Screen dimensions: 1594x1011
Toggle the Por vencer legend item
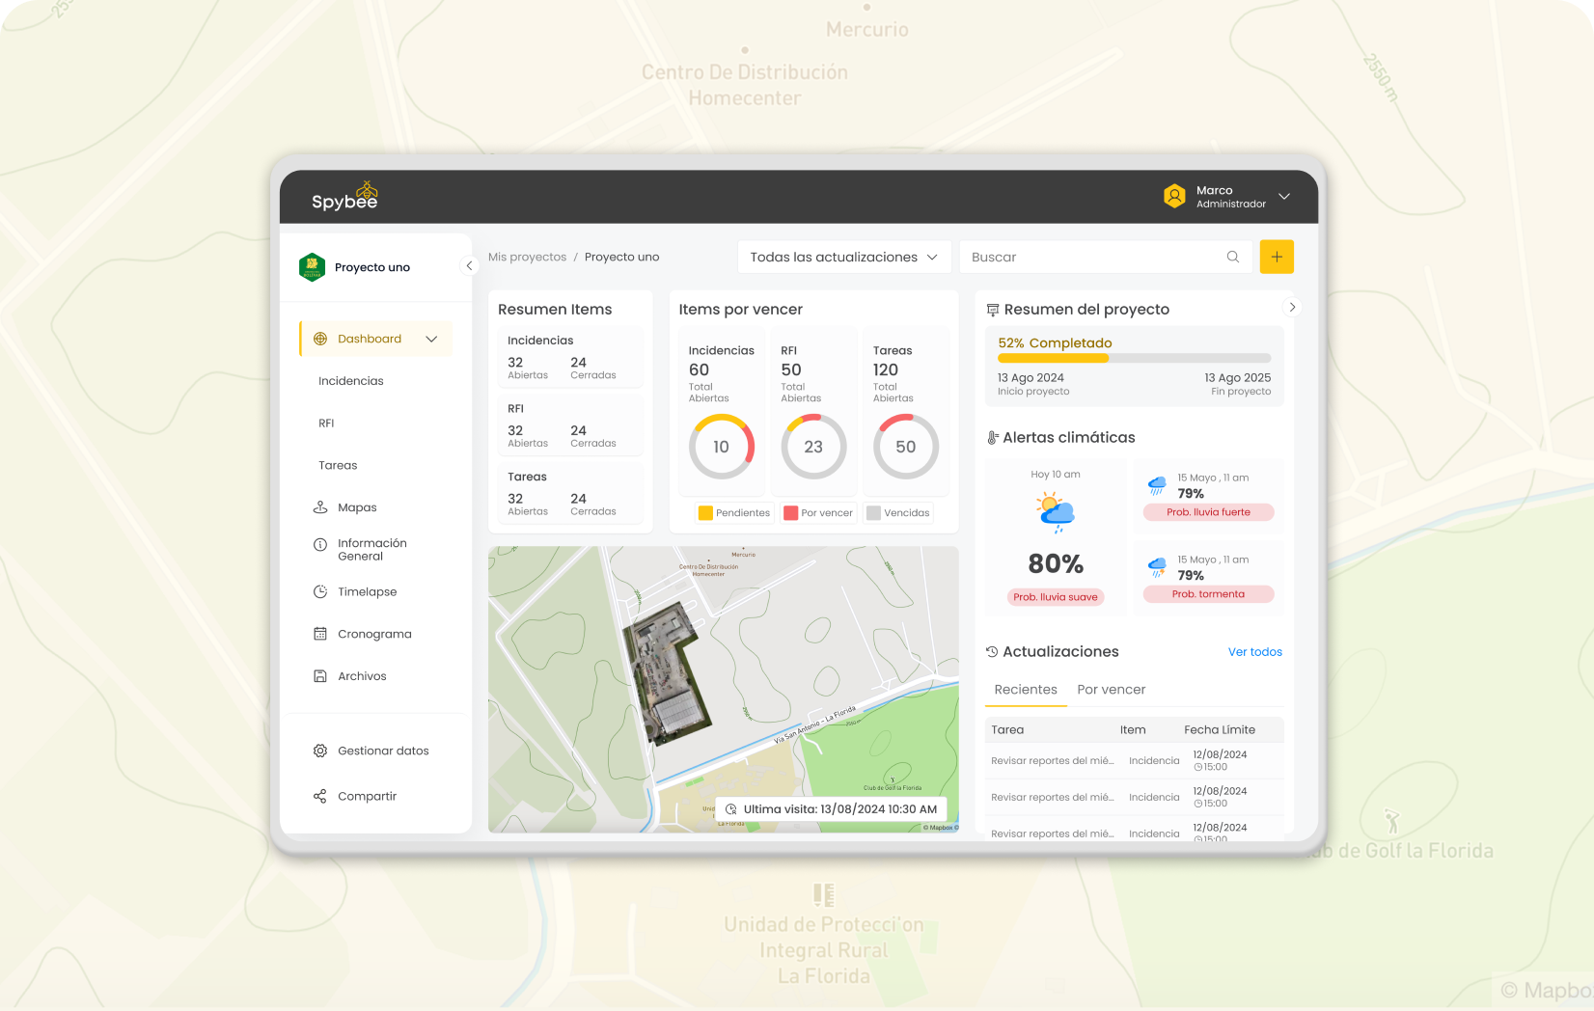click(x=818, y=513)
